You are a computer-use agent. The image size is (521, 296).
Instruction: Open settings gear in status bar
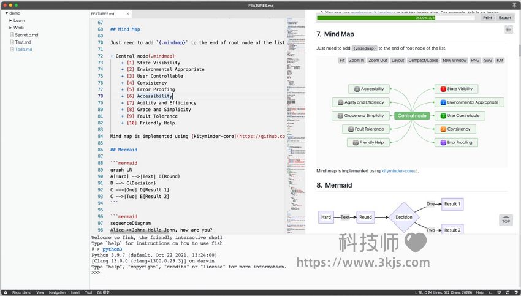[x=6, y=293]
